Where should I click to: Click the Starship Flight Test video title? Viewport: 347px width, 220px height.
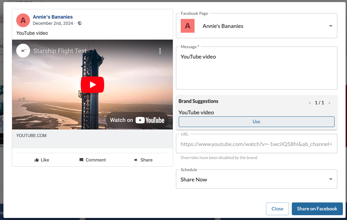pos(60,51)
